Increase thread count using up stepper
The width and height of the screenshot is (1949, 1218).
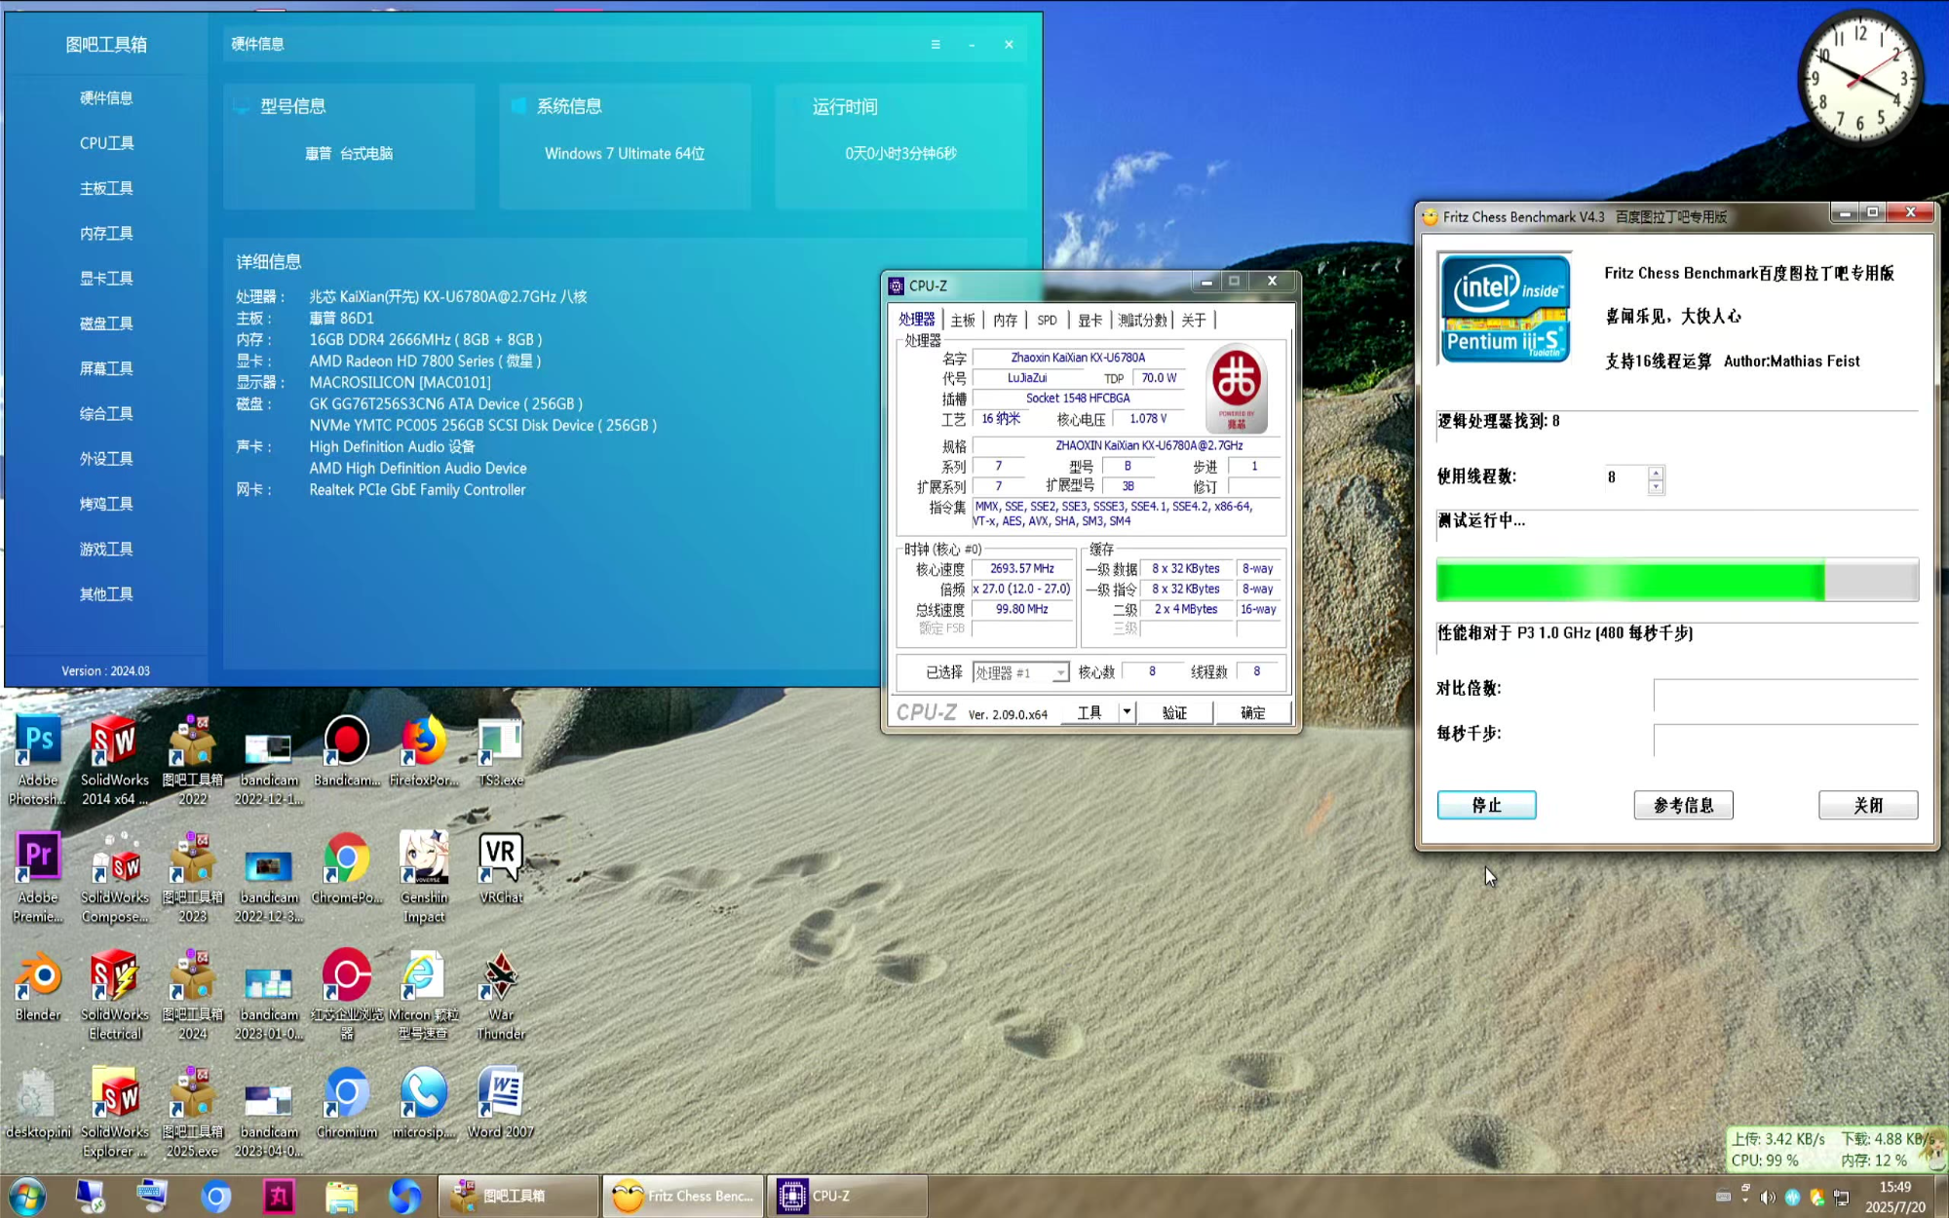pyautogui.click(x=1655, y=472)
